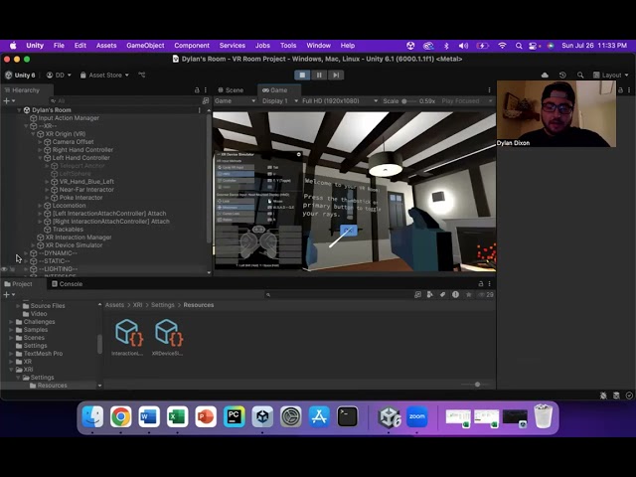
Task: Collapse the Left Hand Controller node
Action: (x=40, y=158)
